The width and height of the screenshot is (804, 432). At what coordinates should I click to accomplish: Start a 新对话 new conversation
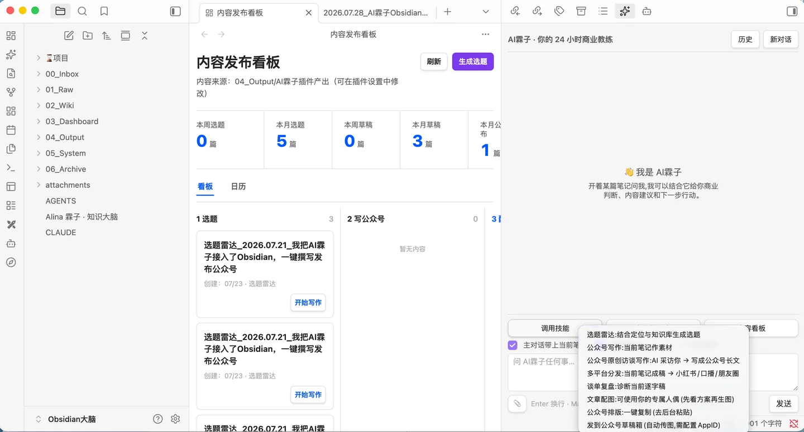click(781, 40)
